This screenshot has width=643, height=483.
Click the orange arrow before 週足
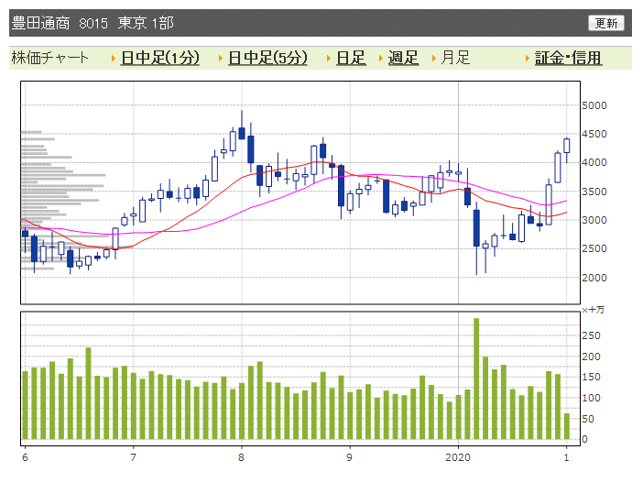point(381,59)
